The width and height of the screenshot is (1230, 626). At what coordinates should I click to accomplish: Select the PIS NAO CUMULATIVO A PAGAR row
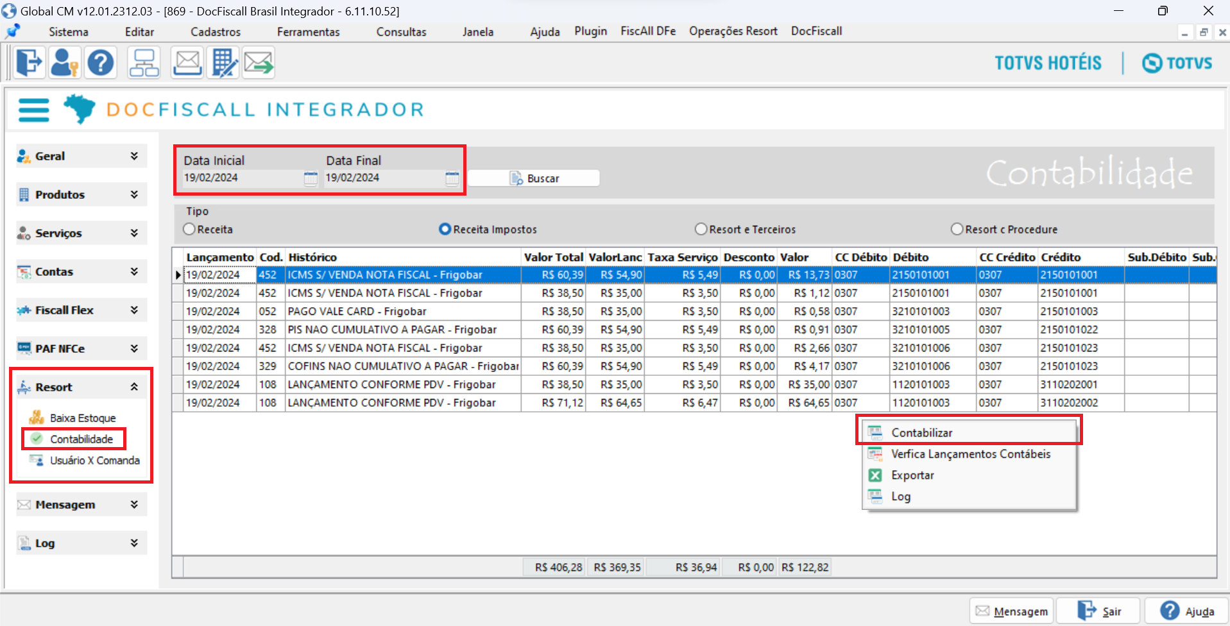pyautogui.click(x=694, y=330)
